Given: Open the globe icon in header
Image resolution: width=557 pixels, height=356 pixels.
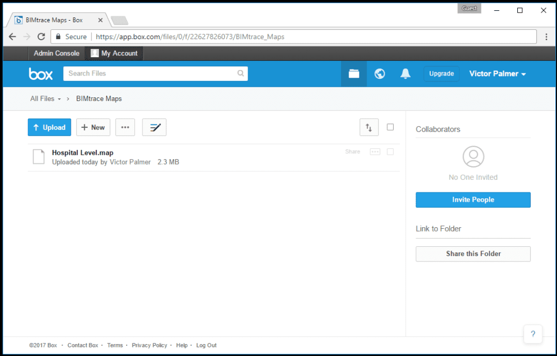Looking at the screenshot, I should (380, 74).
